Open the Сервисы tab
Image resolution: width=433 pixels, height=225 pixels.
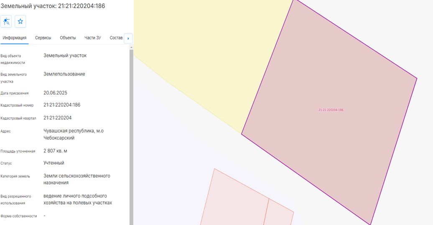point(43,38)
